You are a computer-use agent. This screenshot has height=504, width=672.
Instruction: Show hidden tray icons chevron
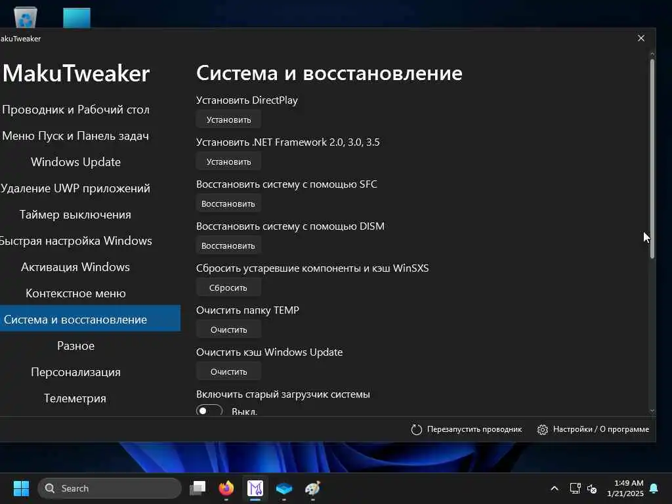[554, 488]
